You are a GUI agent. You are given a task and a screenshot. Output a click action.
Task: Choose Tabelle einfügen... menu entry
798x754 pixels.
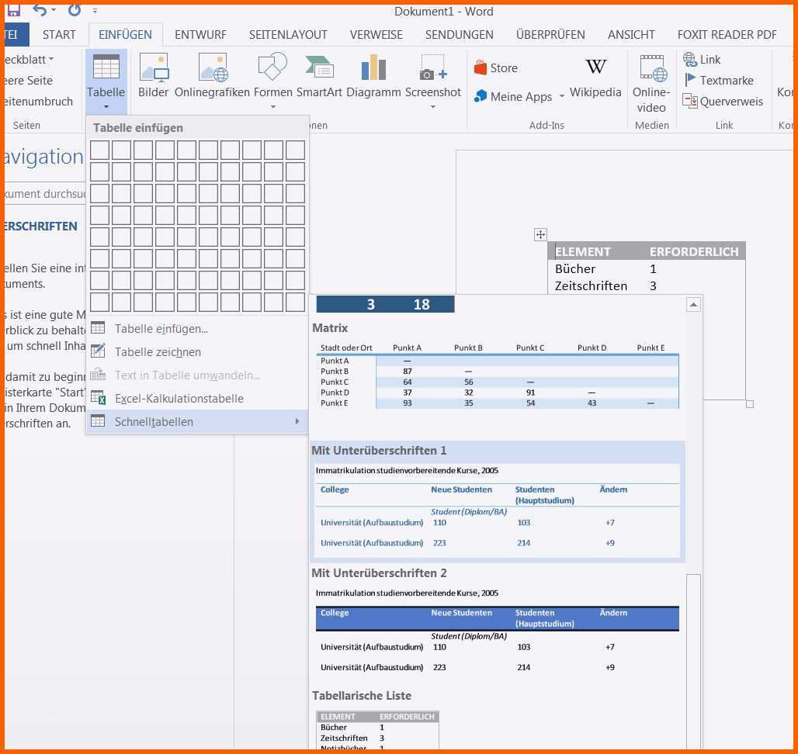point(161,329)
